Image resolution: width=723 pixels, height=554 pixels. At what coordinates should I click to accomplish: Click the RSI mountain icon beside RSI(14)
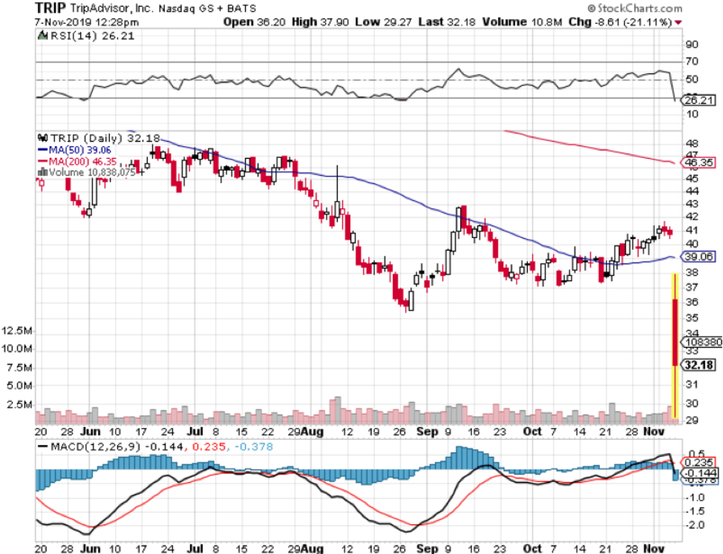click(42, 36)
